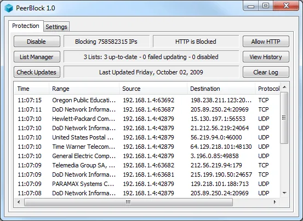
Task: Maximize the PeerBlock window
Action: (x=266, y=6)
